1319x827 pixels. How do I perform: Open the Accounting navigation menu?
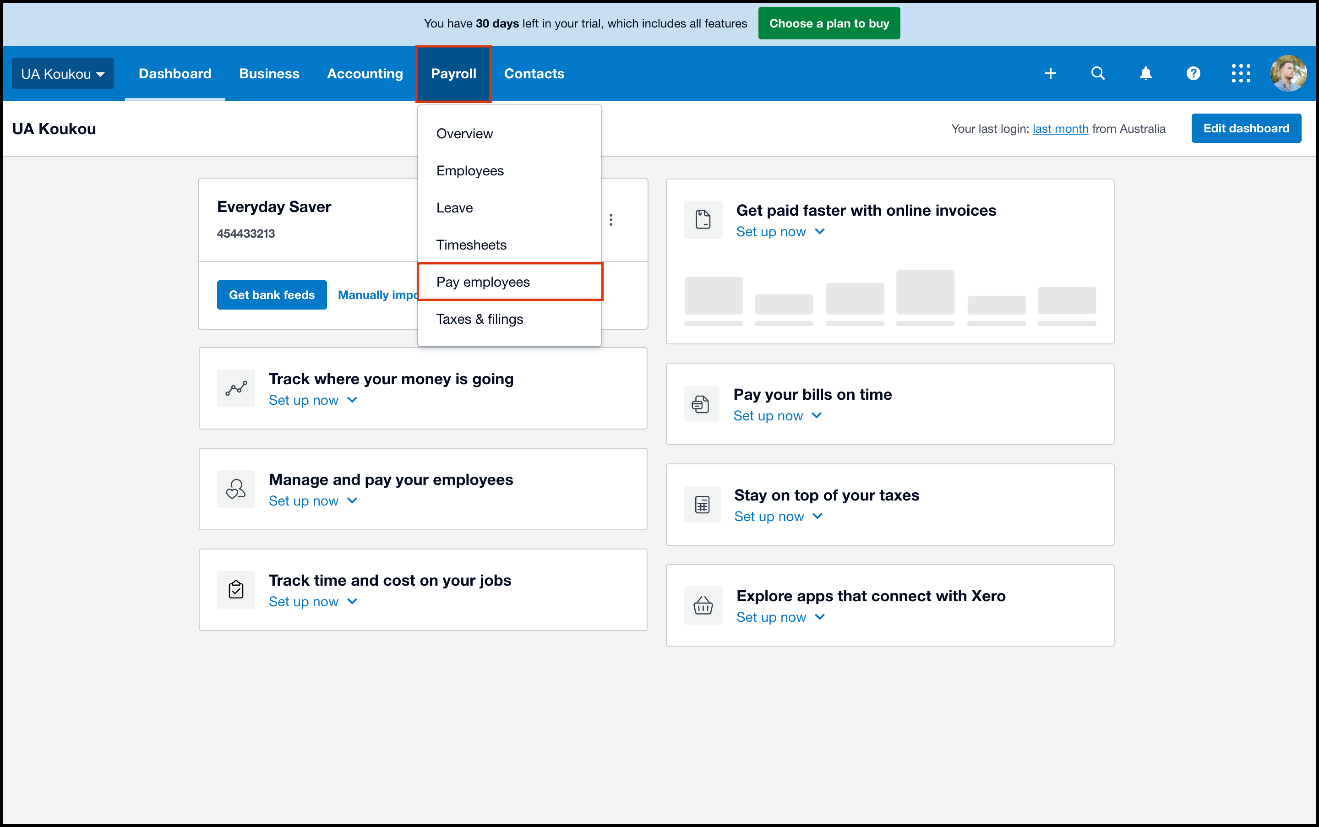[365, 74]
